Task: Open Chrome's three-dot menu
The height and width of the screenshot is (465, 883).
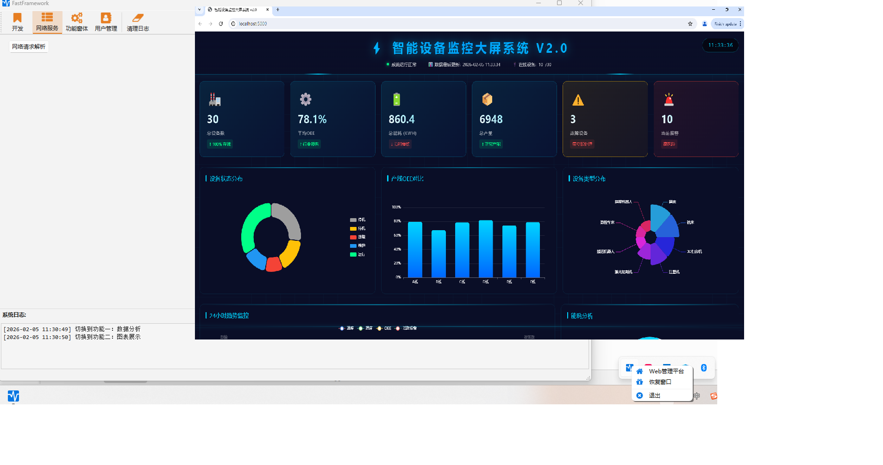Action: click(739, 24)
